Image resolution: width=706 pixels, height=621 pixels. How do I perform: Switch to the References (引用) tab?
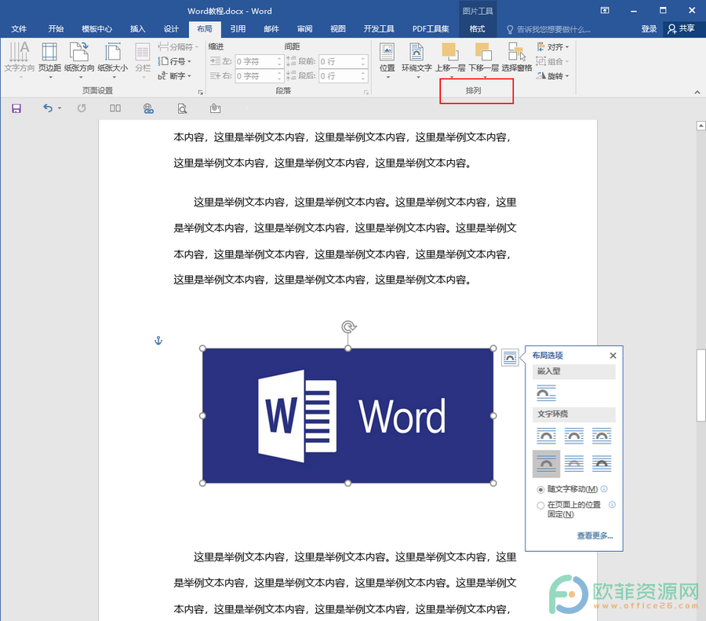tap(238, 29)
